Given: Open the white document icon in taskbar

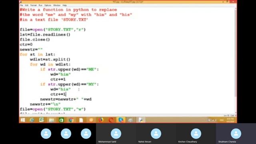Looking at the screenshot, I should [81, 120].
